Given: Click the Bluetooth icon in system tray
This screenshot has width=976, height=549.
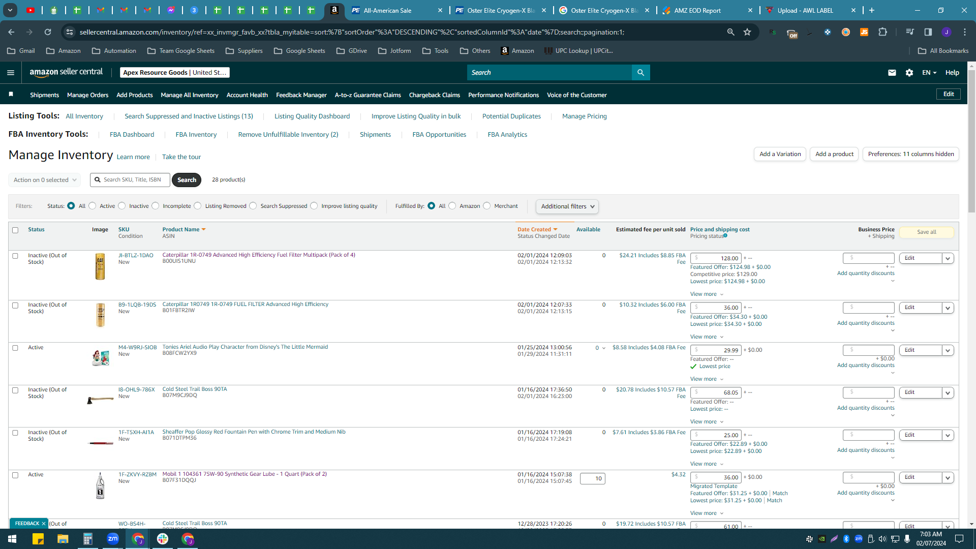Looking at the screenshot, I should pos(846,539).
